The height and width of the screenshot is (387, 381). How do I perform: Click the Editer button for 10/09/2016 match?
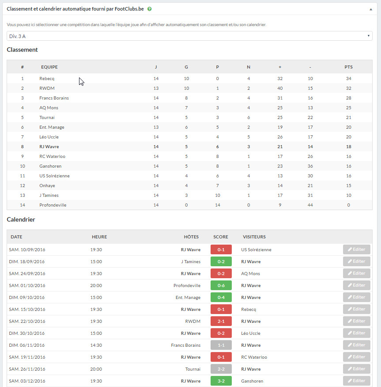coord(356,249)
